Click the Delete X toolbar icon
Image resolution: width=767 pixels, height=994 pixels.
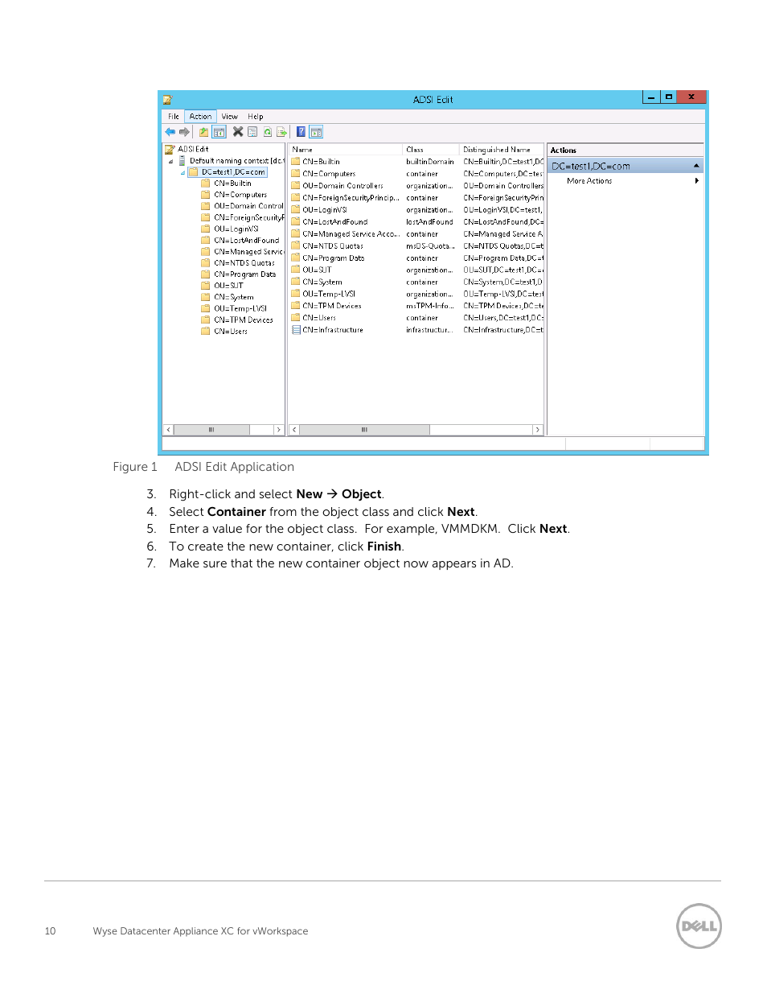pos(238,132)
